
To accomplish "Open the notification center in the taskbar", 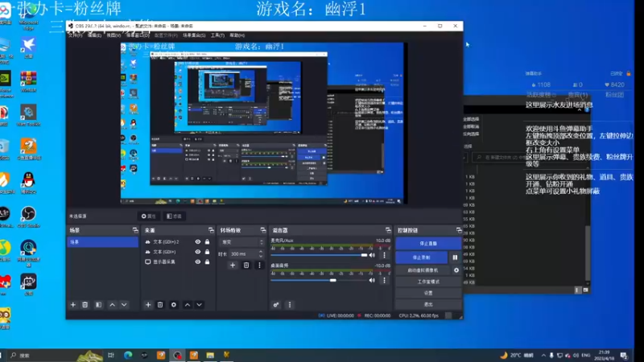I will [x=625, y=356].
